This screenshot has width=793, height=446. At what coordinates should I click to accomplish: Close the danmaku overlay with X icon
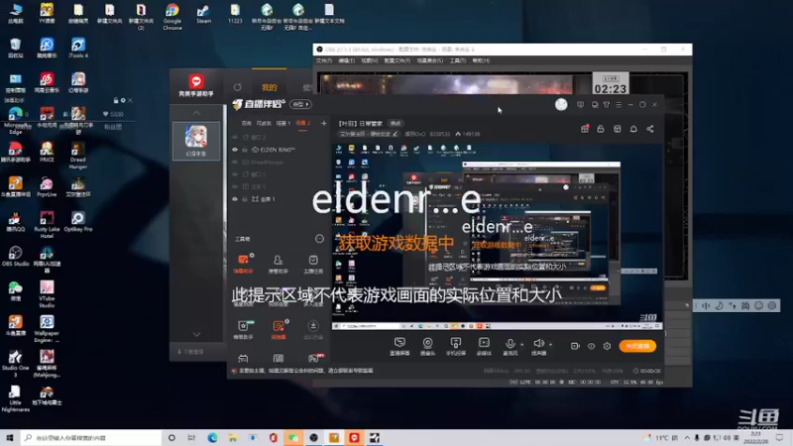tap(130, 101)
